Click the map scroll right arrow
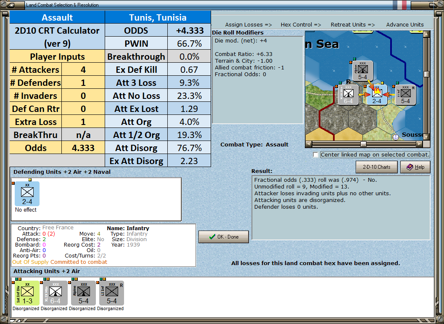Image resolution: width=444 pixels, height=324 pixels. [x=419, y=144]
